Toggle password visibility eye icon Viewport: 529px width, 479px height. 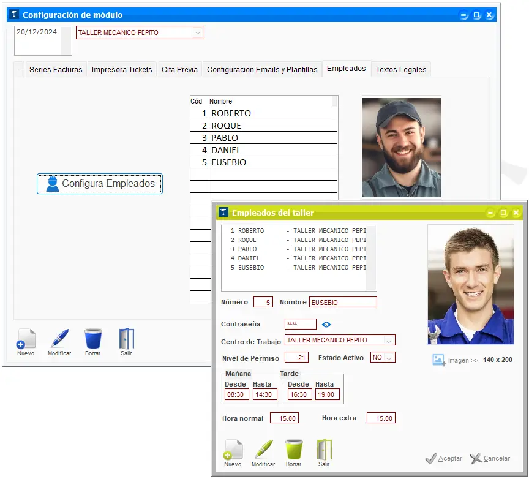click(326, 325)
